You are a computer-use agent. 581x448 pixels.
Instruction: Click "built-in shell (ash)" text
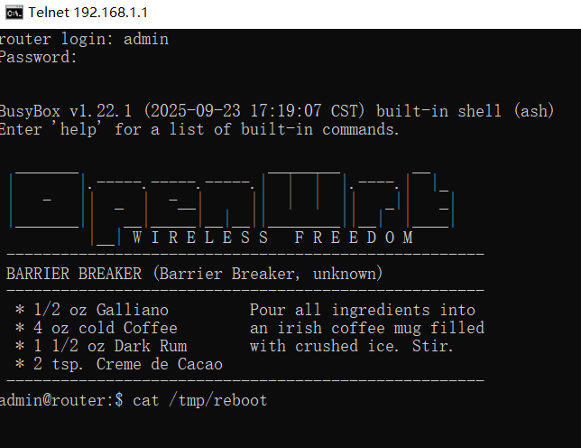click(465, 111)
